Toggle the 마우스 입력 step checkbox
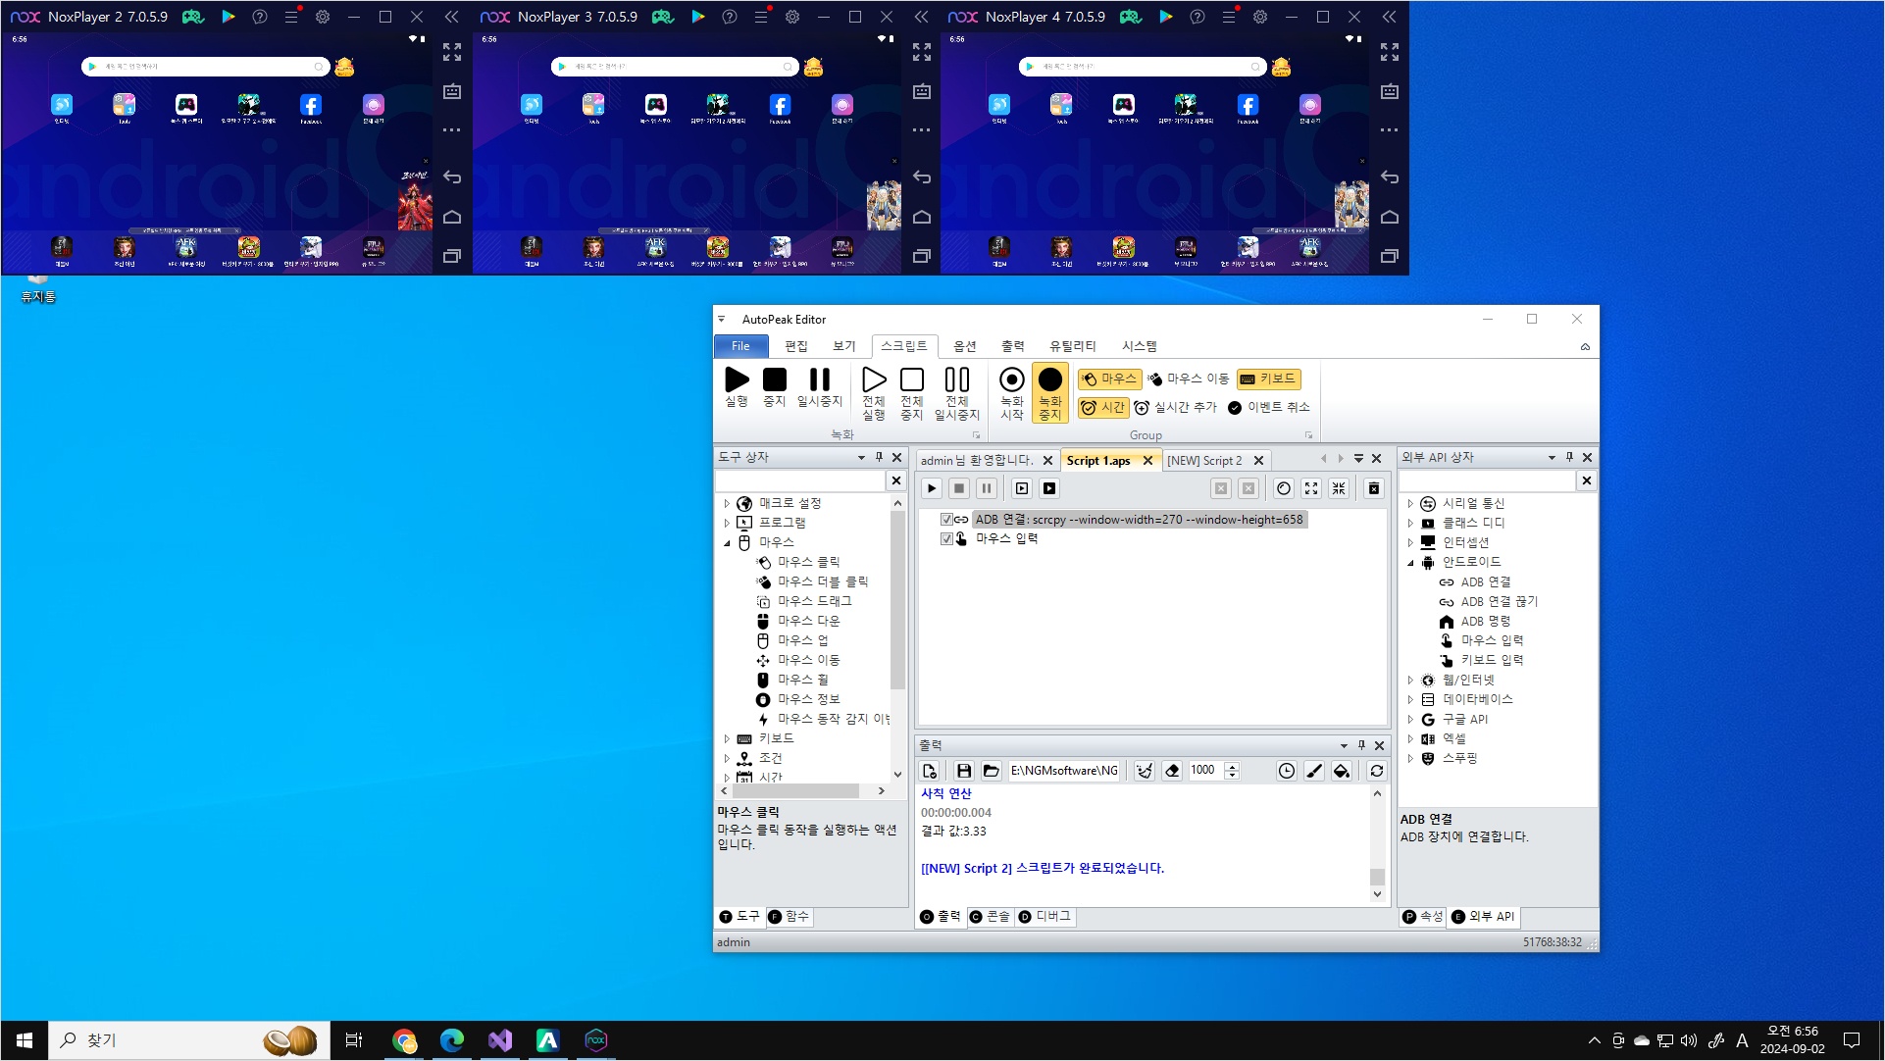Viewport: 1885px width, 1061px height. [946, 538]
